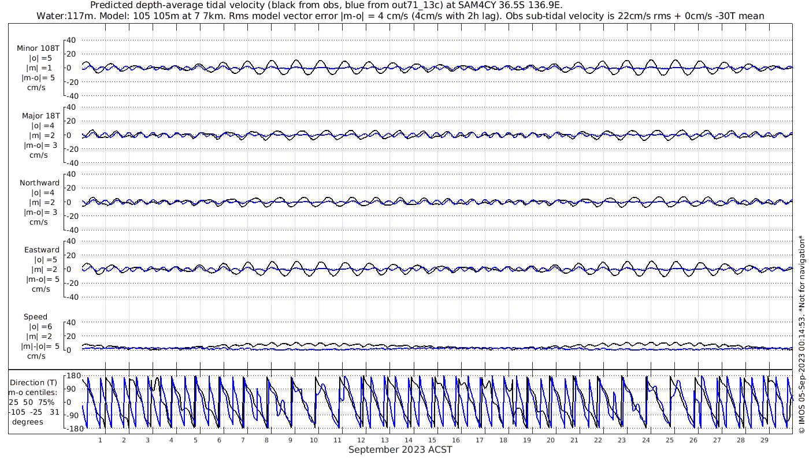This screenshot has height=462, width=809.
Task: Click the "40" tick of the Speed axis
Action: tap(71, 322)
